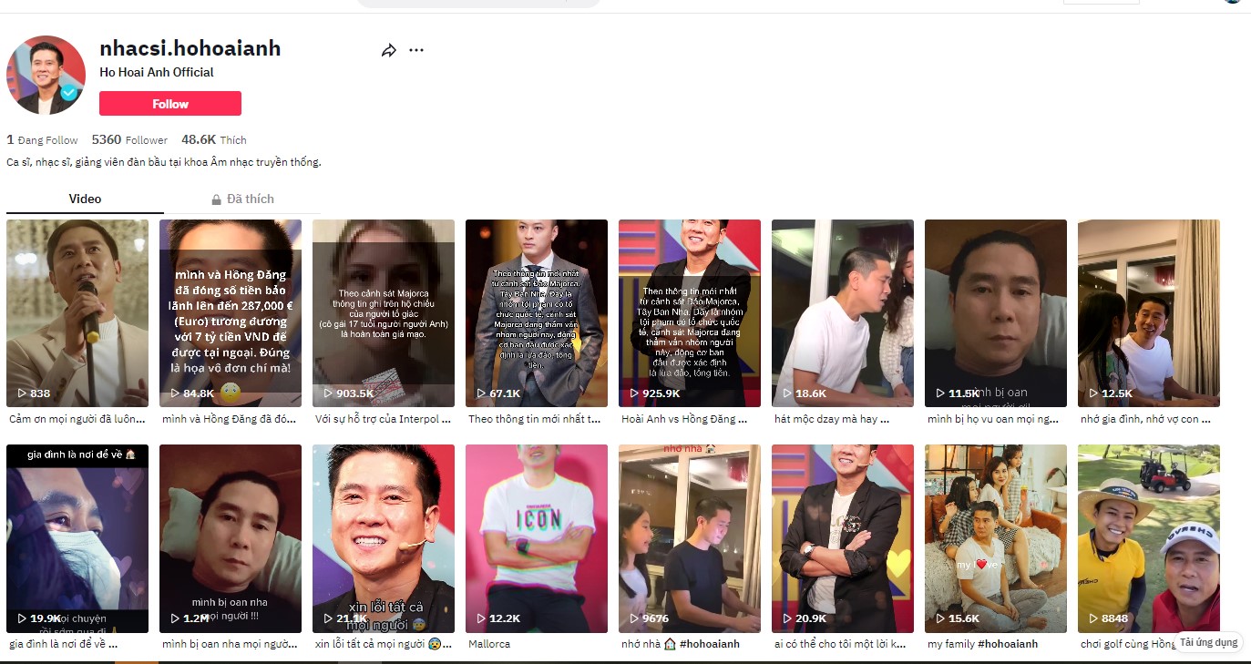
Task: Click the 'nhớ nhà #hohoaianh' video caption
Action: [x=680, y=644]
